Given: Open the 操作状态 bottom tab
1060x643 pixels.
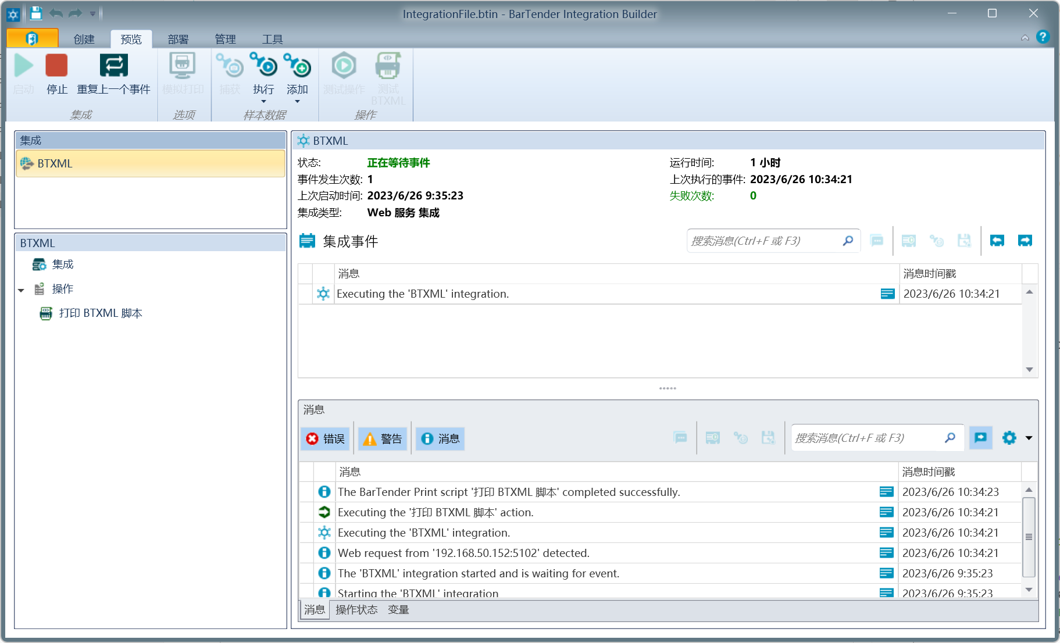Looking at the screenshot, I should (356, 609).
